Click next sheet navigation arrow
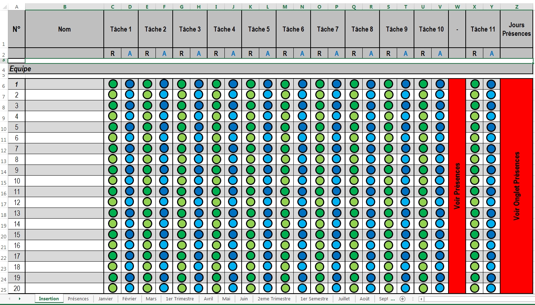This screenshot has width=535, height=305. (x=19, y=299)
